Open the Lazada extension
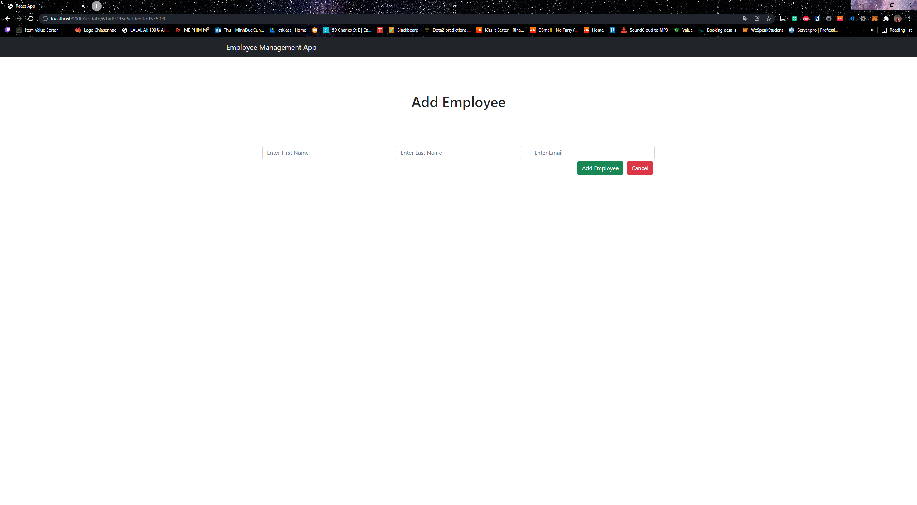Screen dimensions: 917x505 (840, 19)
